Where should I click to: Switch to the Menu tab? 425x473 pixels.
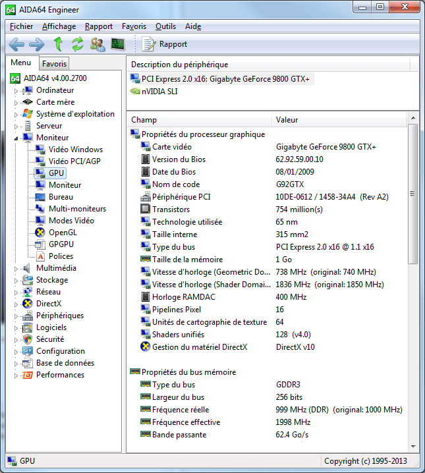click(21, 63)
